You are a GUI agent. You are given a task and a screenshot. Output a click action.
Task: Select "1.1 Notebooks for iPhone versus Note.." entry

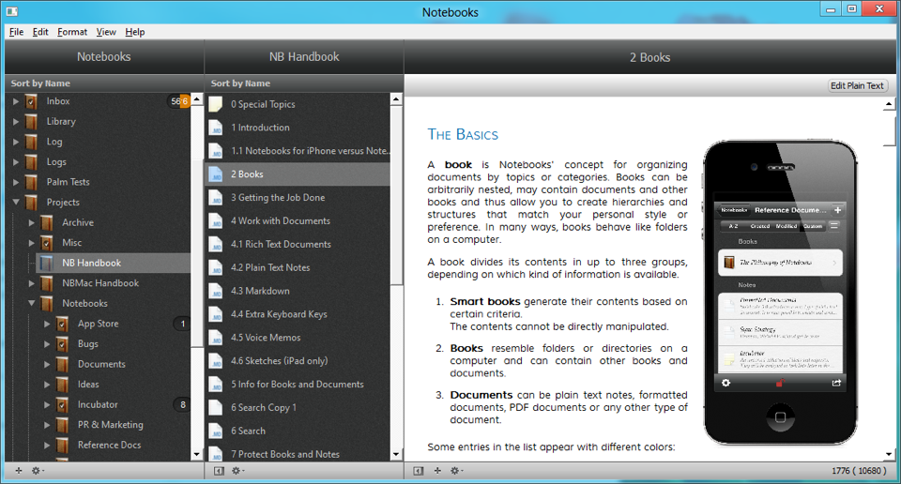298,151
